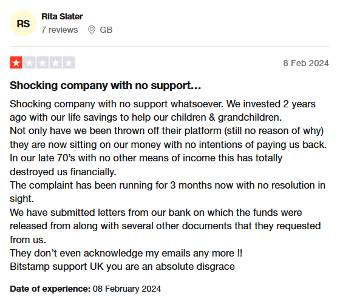This screenshot has height=302, width=340.
Task: Click the 'Date of experience:' label
Action: (50, 289)
